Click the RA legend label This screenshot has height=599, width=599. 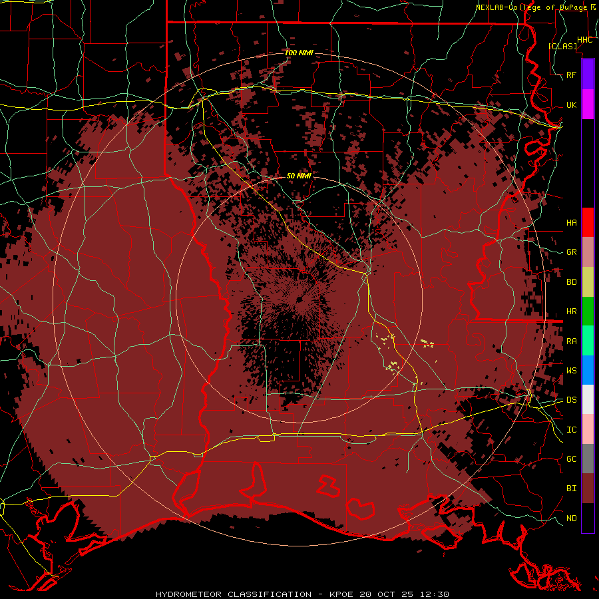coord(571,341)
